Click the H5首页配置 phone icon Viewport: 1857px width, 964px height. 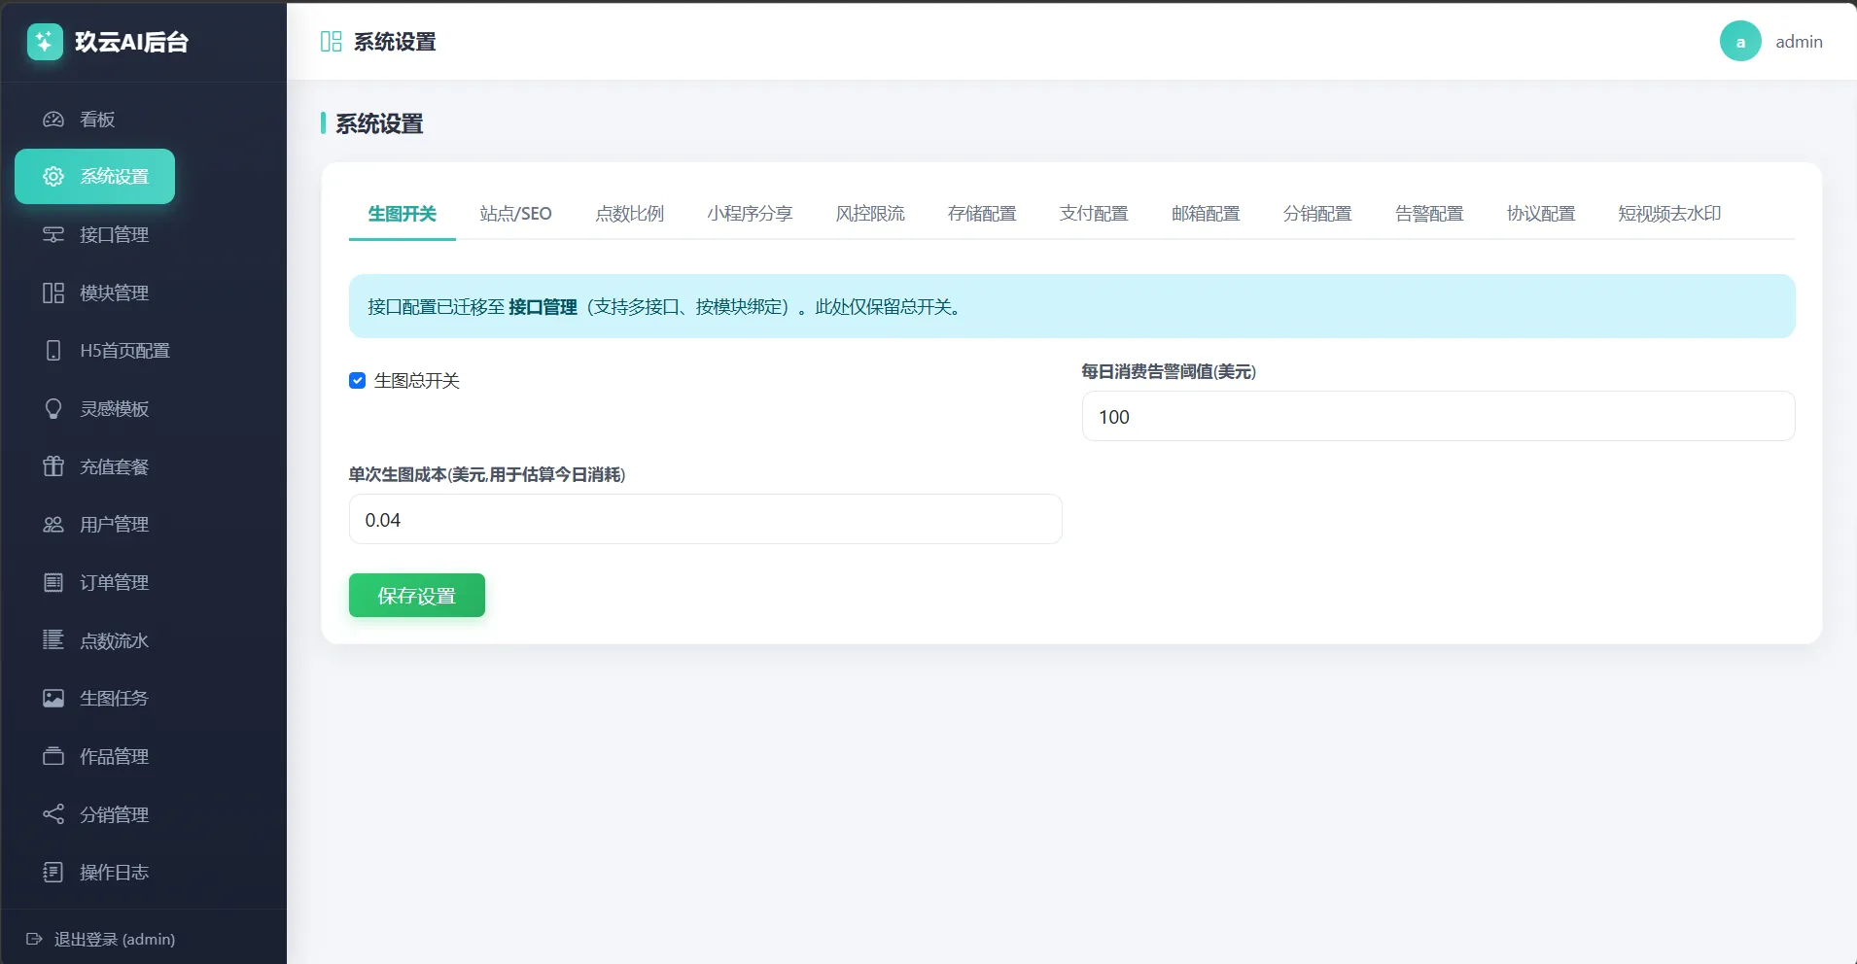pyautogui.click(x=53, y=350)
